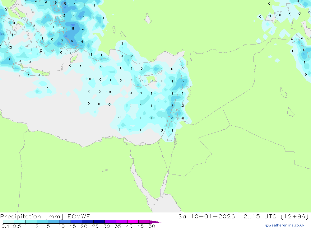Click the date '10-01-2026' in header
311x228 pixels.
click(213, 216)
